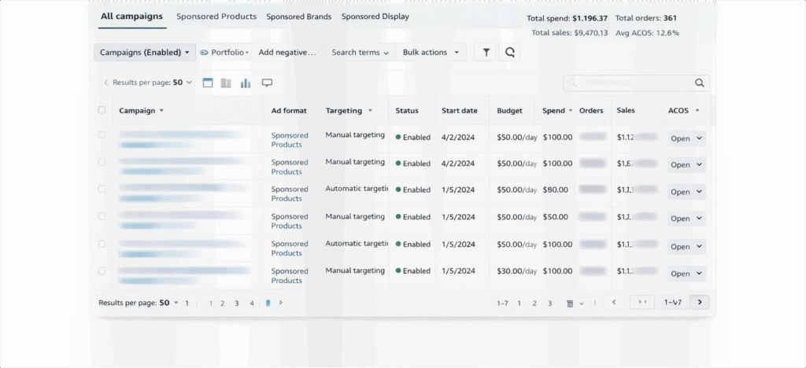Check the first campaign row checkbox
This screenshot has width=806, height=368.
(x=102, y=135)
